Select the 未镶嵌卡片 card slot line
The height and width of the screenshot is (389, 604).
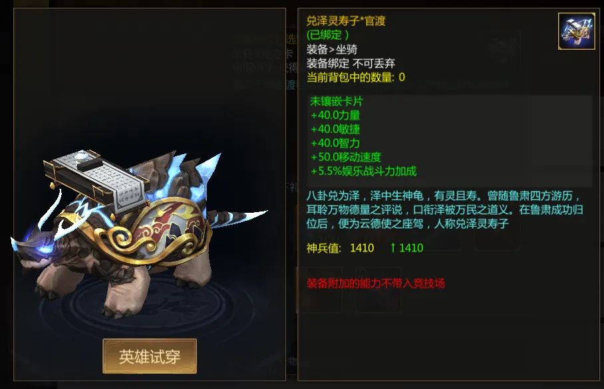tap(337, 101)
